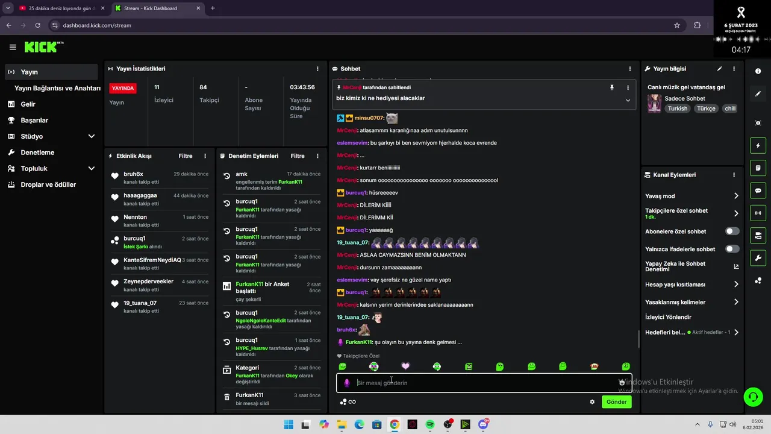Screen dimensions: 771x434
Task: Click İzleyici Yönlendir option
Action: tap(668, 317)
